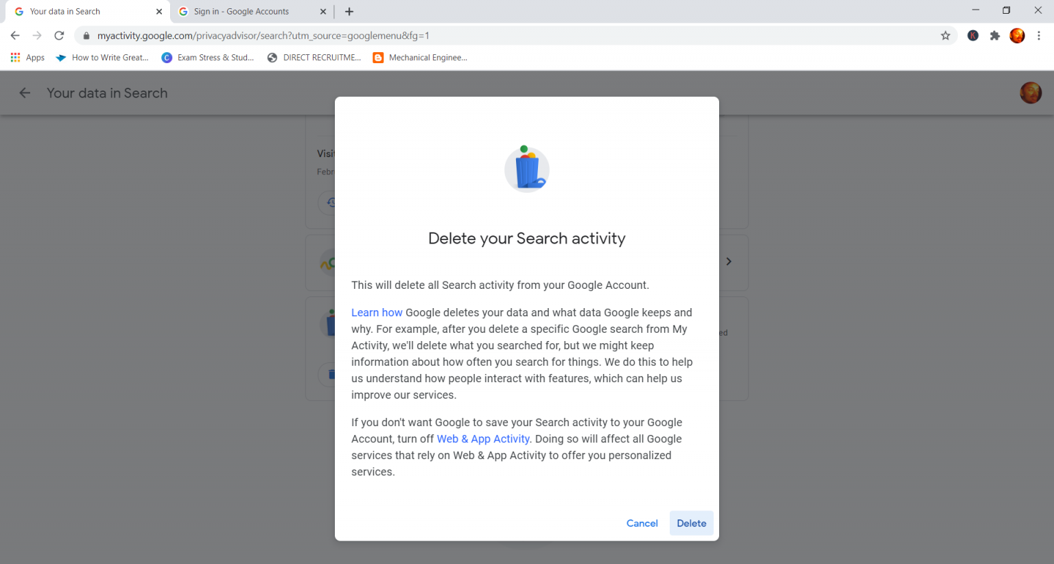
Task: Confirm deletion with the Delete button
Action: pos(691,523)
